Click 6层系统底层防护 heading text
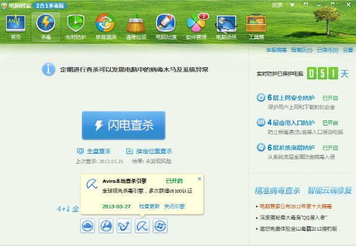Viewport: 356px width, 246px height. (291, 148)
